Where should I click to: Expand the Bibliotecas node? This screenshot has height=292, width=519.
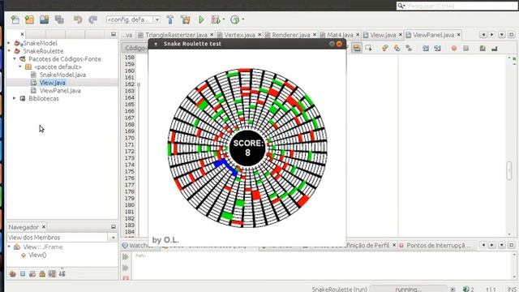click(15, 98)
